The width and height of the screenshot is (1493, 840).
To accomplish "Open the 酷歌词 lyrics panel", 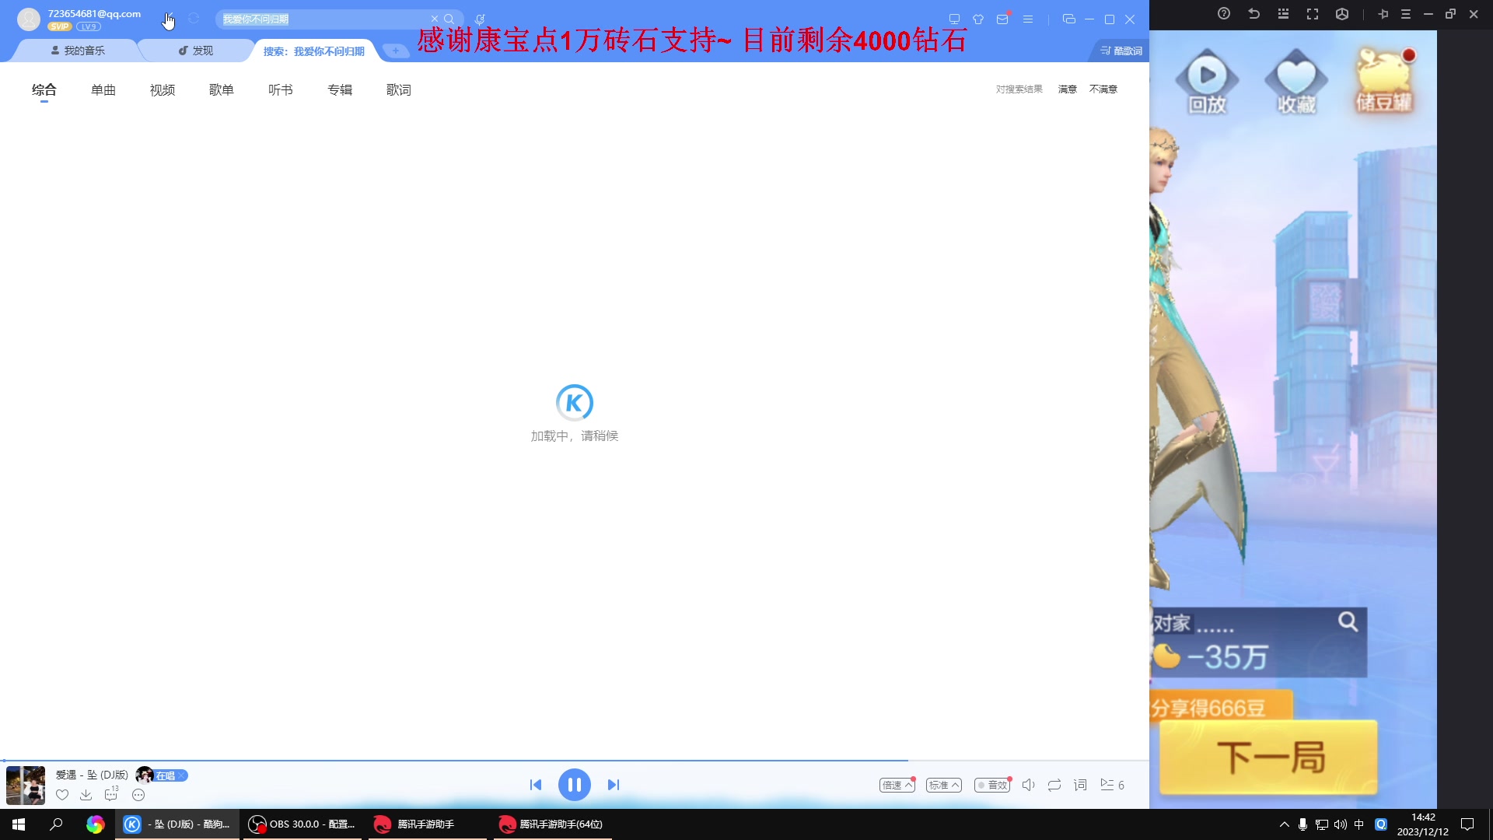I will coord(1121,51).
